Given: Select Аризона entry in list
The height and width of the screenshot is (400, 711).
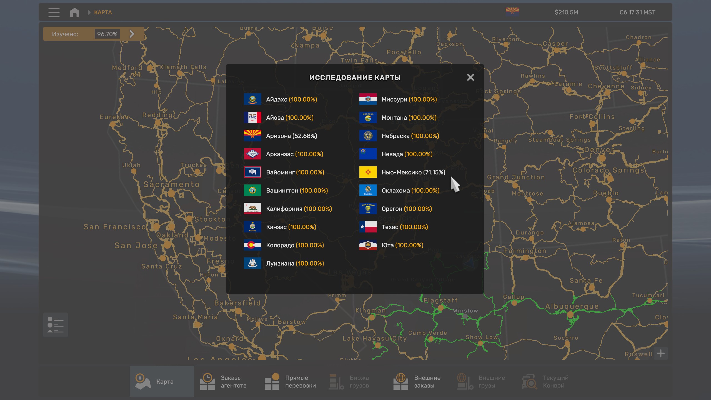Looking at the screenshot, I should click(291, 136).
